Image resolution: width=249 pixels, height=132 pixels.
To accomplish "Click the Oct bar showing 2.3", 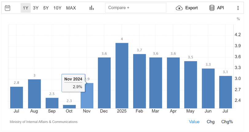I will click(69, 106).
